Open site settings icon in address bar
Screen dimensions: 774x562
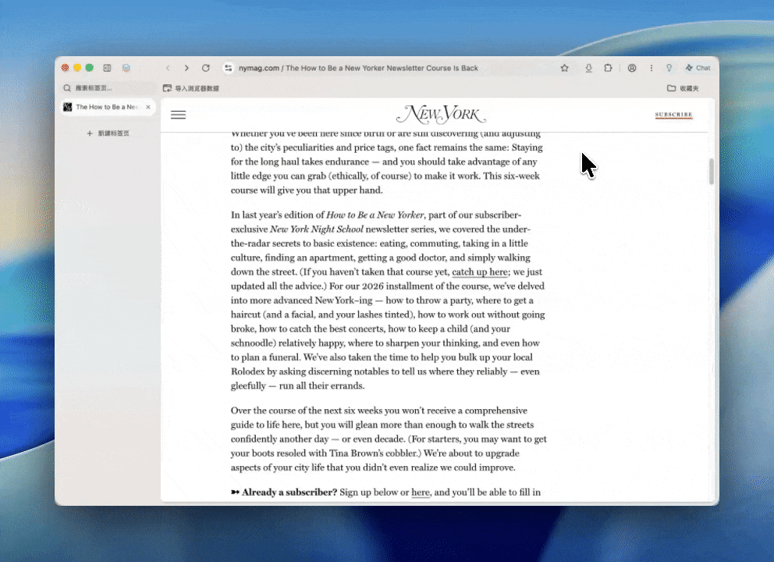(228, 68)
